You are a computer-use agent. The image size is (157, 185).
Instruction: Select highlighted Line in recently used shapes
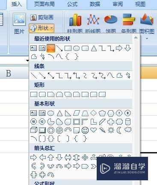51,48
